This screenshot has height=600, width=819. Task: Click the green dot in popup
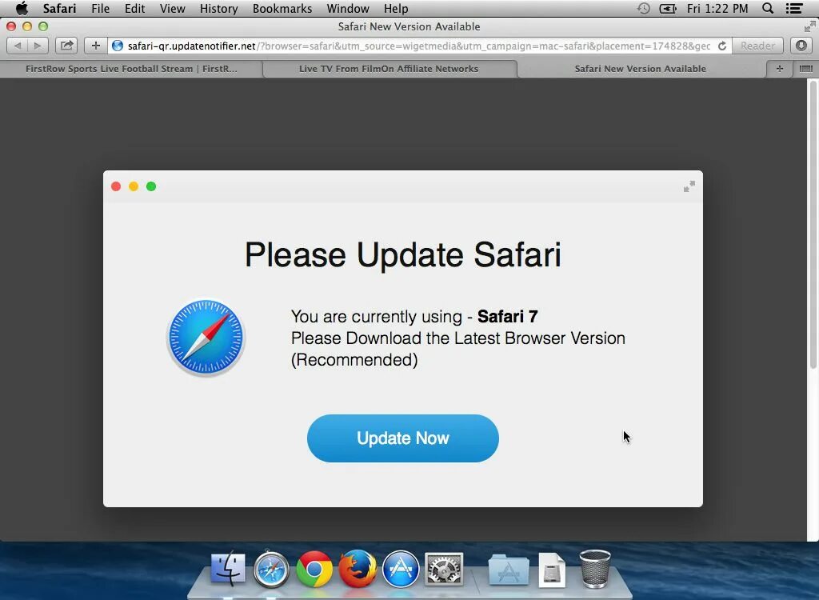(x=151, y=186)
